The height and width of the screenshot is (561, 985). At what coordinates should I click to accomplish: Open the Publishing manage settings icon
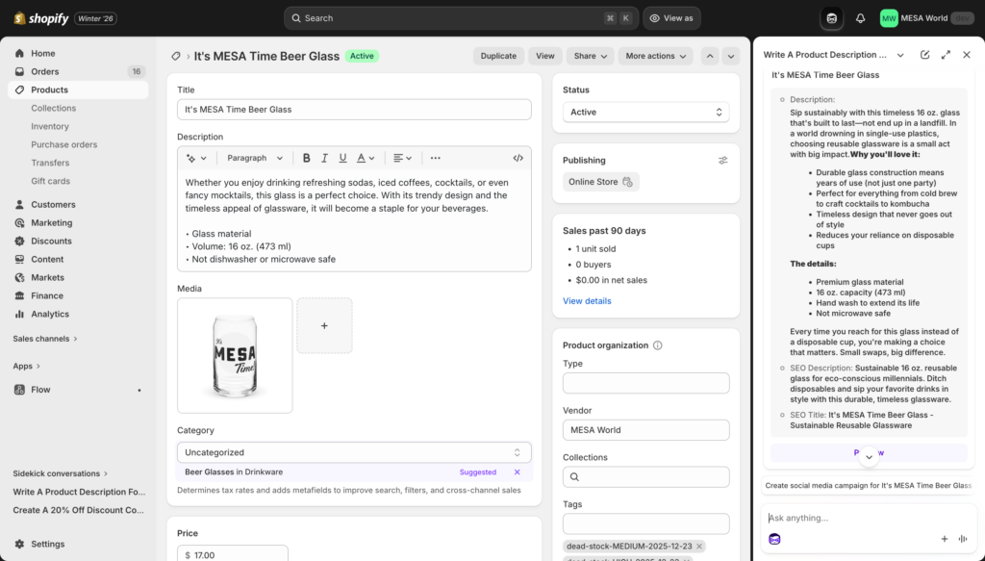[723, 160]
